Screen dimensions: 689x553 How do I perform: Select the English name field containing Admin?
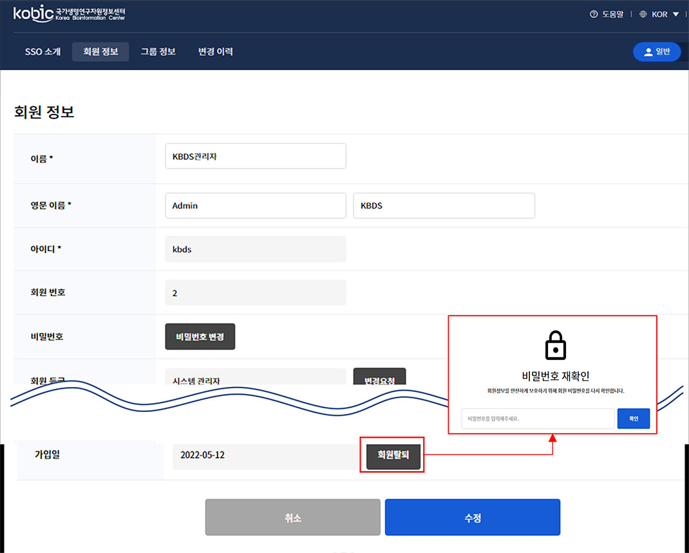[255, 205]
